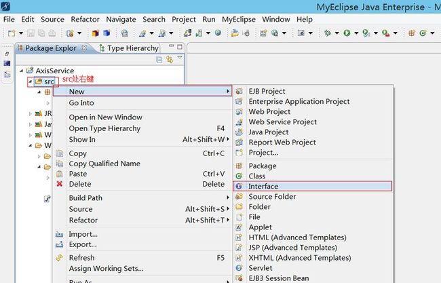Choose HTML (Advanced Templates)
Viewport: 441px width, 283px height.
313,238
